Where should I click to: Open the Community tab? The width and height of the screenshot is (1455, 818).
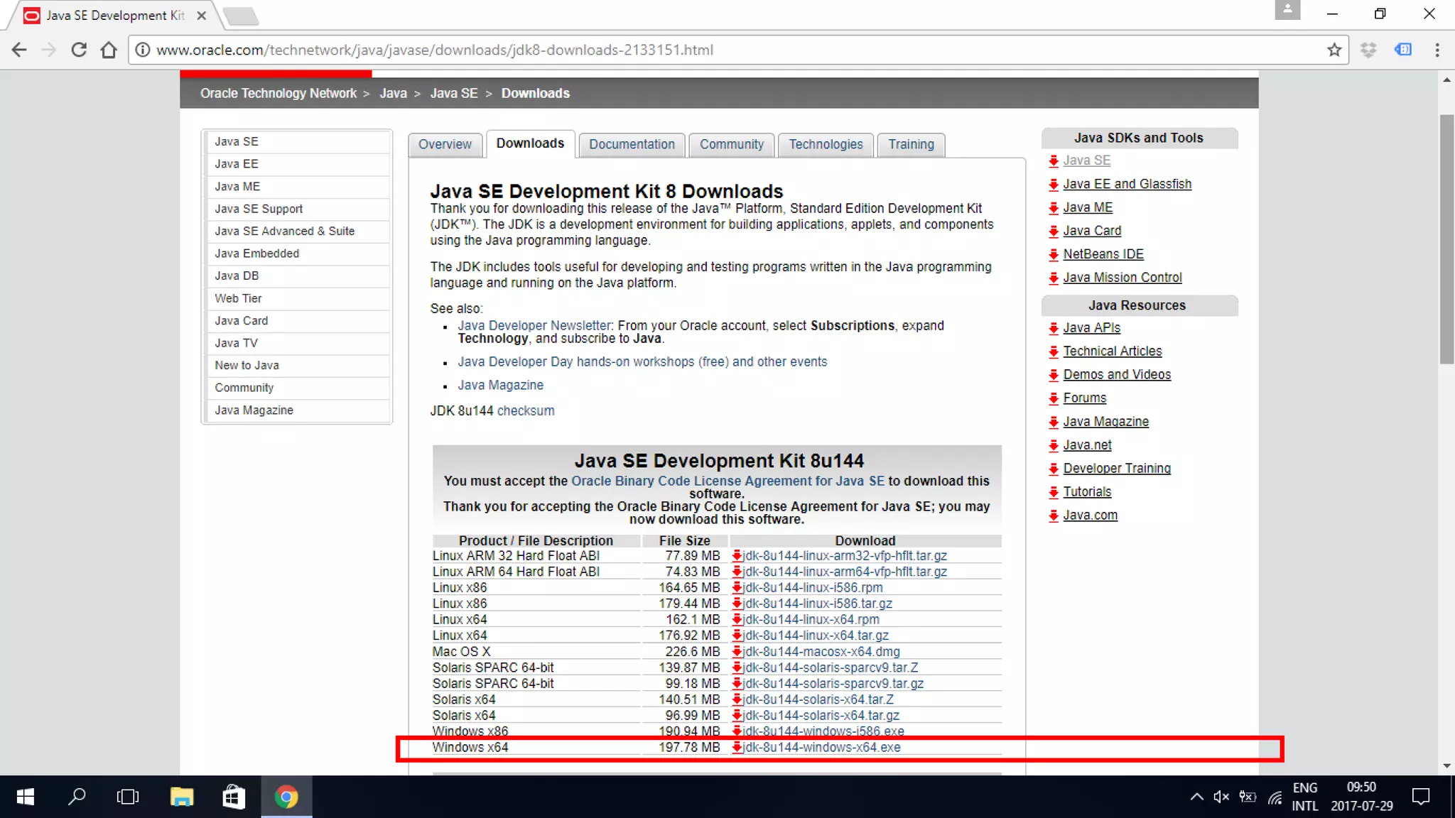tap(732, 144)
